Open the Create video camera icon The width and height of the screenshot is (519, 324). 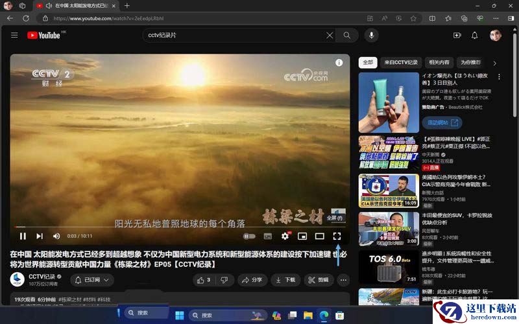[x=457, y=35]
